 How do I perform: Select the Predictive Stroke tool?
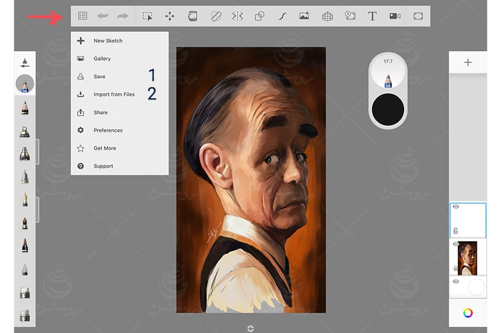coord(282,16)
